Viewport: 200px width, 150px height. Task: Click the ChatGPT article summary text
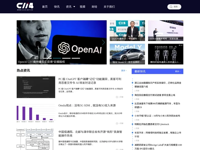click(91, 90)
